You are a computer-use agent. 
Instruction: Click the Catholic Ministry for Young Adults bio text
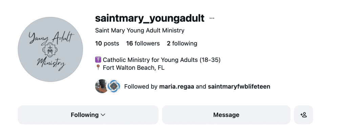(162, 60)
